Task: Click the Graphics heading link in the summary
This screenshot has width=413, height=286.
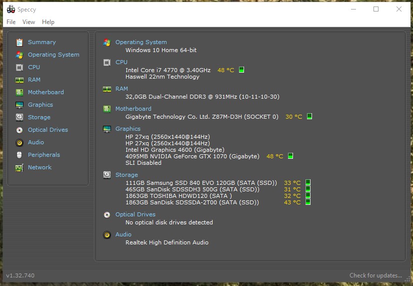Action: point(127,129)
